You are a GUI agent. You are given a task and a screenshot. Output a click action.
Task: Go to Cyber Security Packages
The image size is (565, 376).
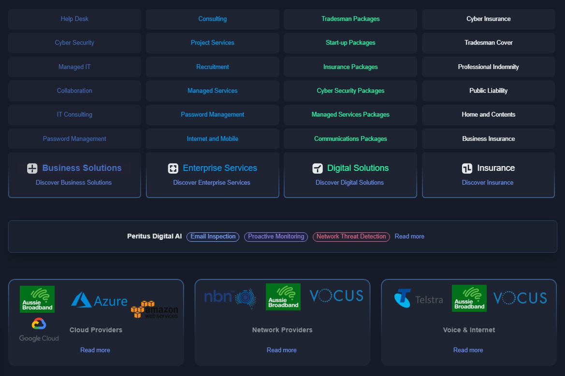coord(350,91)
